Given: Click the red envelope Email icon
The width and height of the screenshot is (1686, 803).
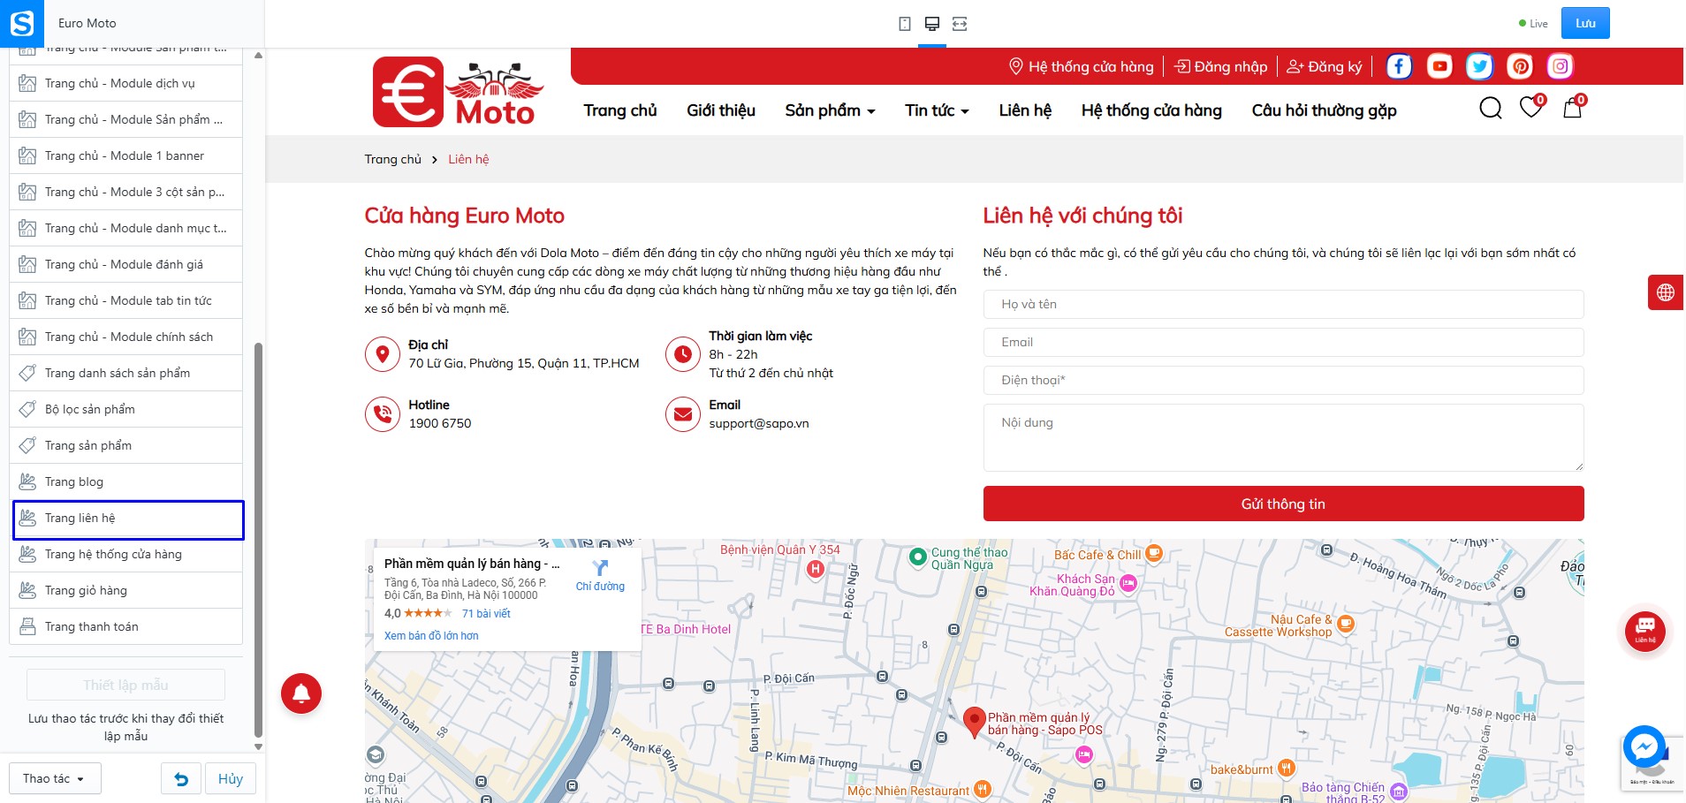Looking at the screenshot, I should (683, 414).
